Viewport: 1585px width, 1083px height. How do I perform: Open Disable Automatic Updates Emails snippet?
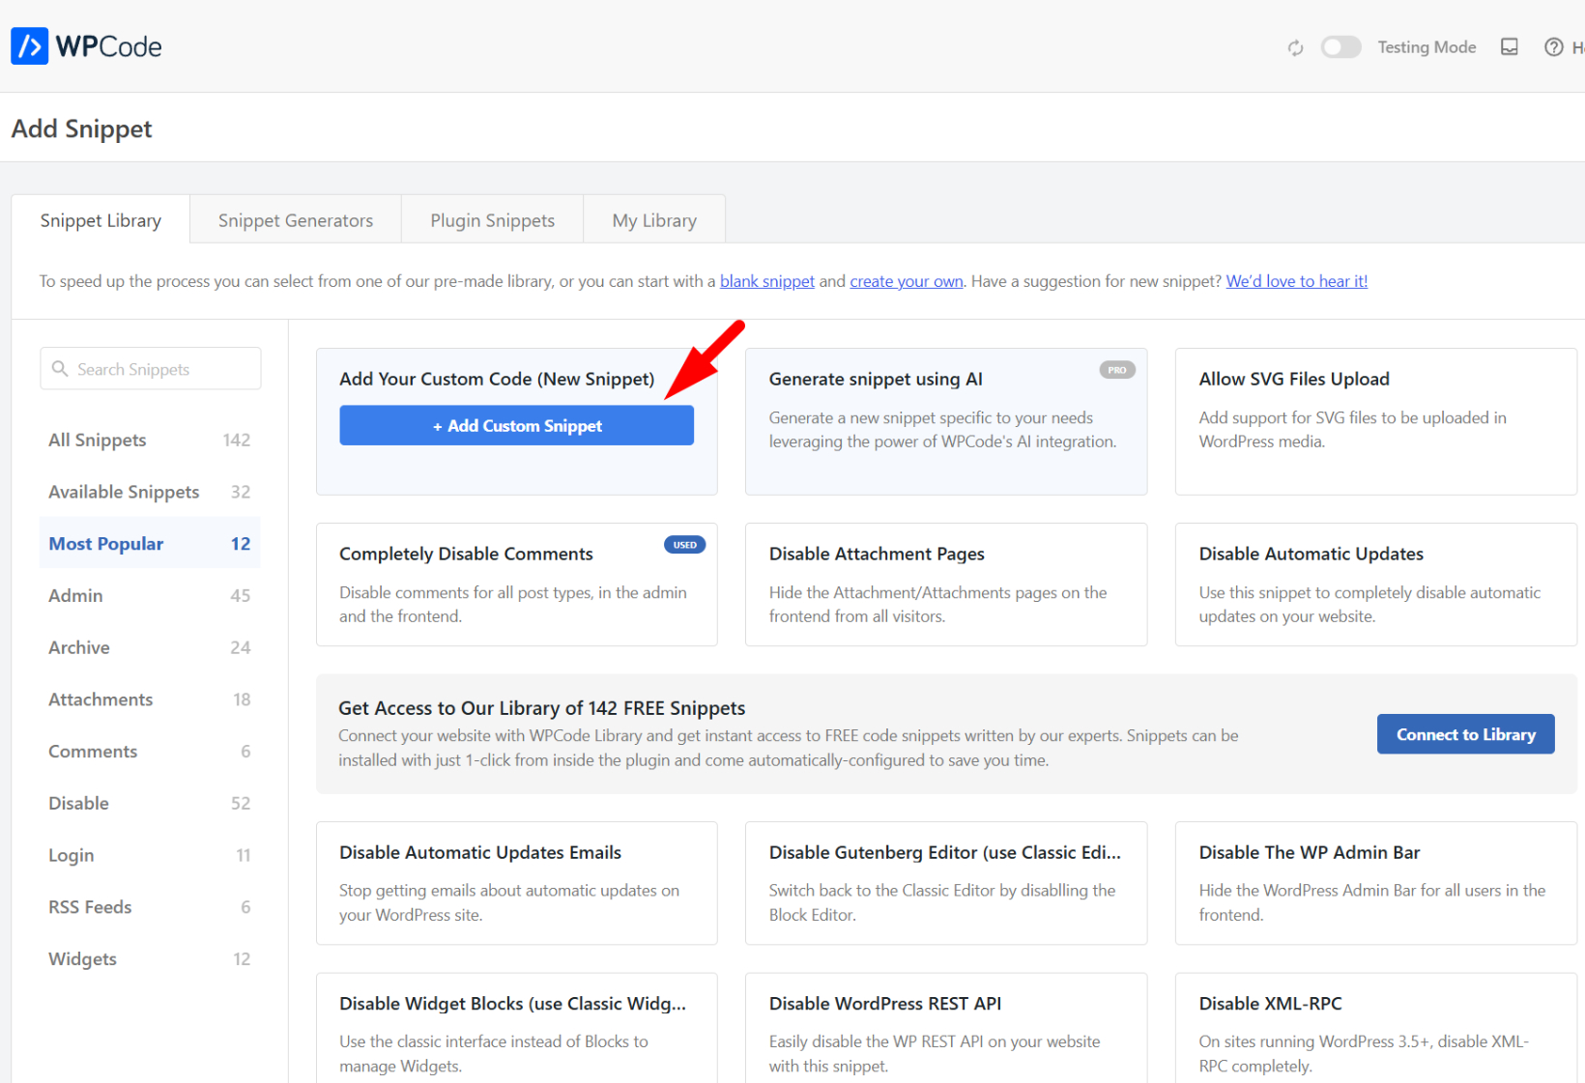click(516, 883)
